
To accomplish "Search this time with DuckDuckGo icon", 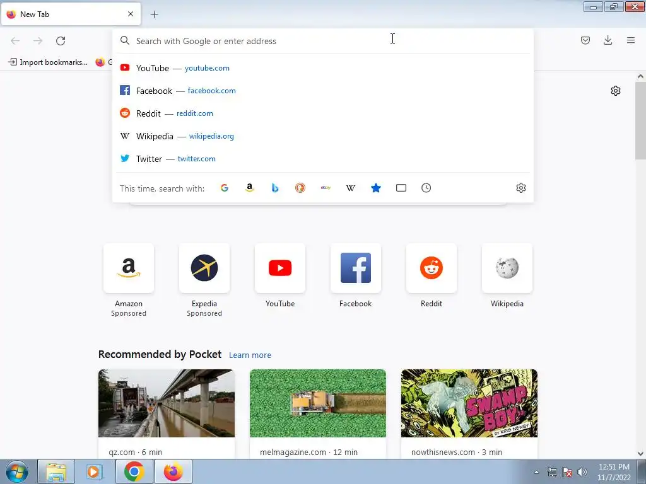I will click(x=300, y=188).
